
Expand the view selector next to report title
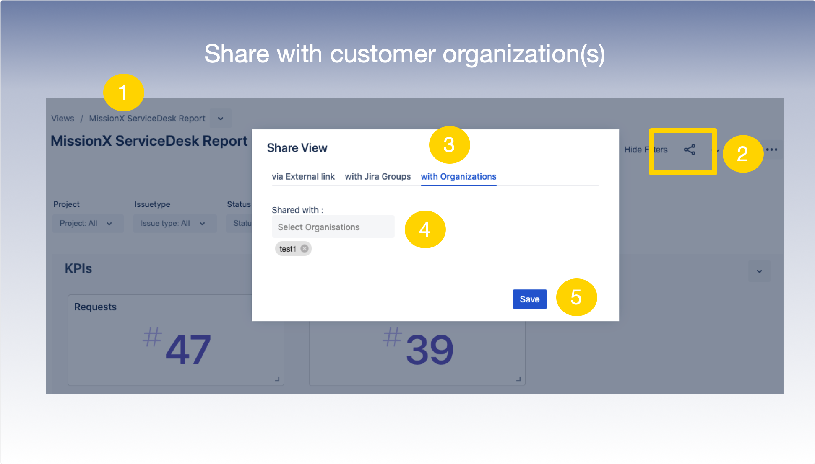click(x=221, y=119)
